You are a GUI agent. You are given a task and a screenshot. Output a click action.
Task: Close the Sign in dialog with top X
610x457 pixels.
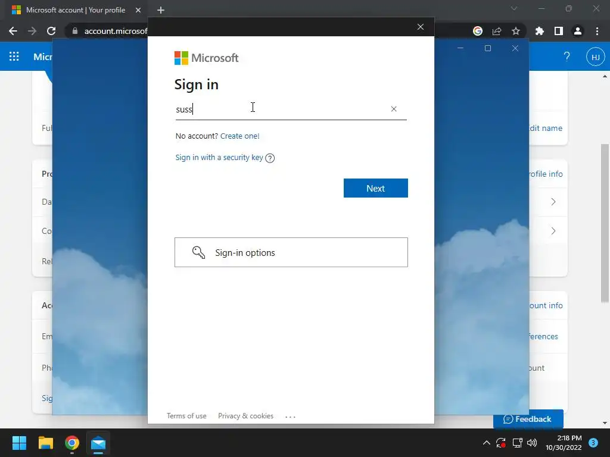pos(420,27)
